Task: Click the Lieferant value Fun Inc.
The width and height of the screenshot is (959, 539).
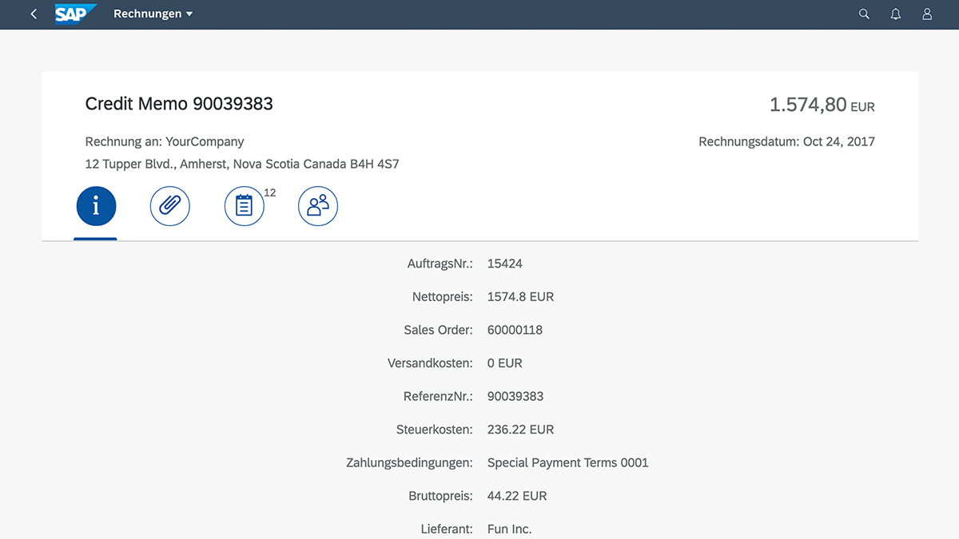Action: coord(509,529)
